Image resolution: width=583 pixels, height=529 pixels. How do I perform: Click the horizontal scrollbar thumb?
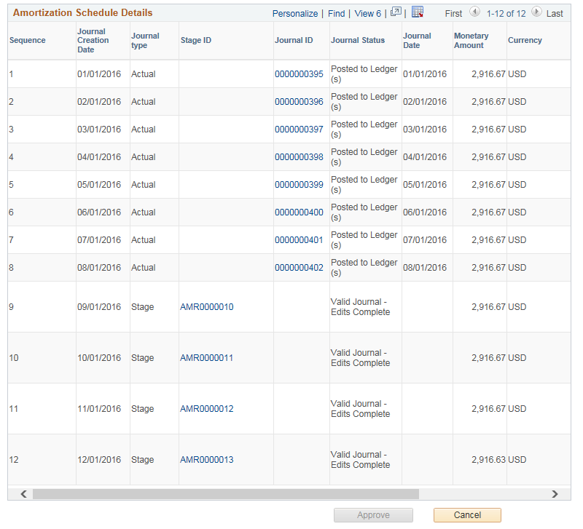[226, 494]
